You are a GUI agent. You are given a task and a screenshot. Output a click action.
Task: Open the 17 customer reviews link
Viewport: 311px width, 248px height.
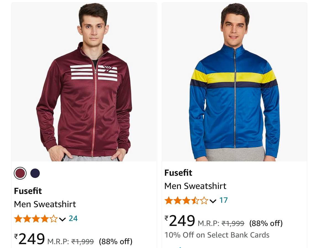(223, 200)
